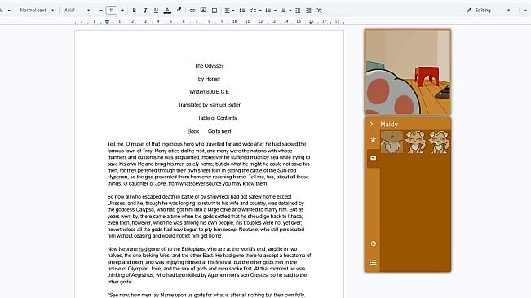Image resolution: width=531 pixels, height=298 pixels.
Task: Expand the checklist options arrow
Action: pos(260,11)
